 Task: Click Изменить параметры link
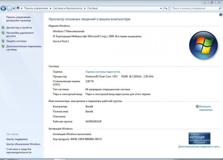[x=206, y=108]
